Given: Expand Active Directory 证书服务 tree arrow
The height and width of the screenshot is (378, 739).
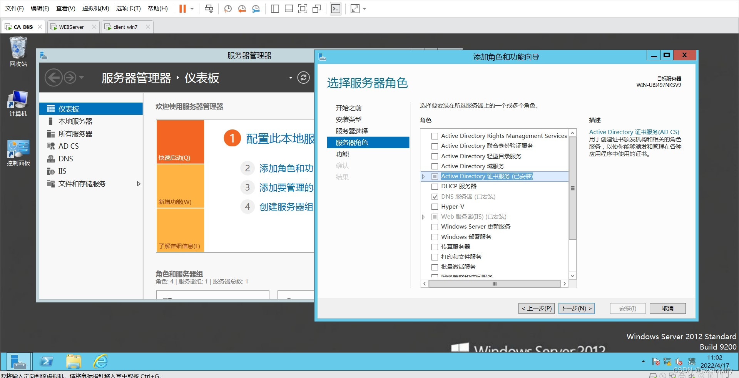Looking at the screenshot, I should [423, 177].
